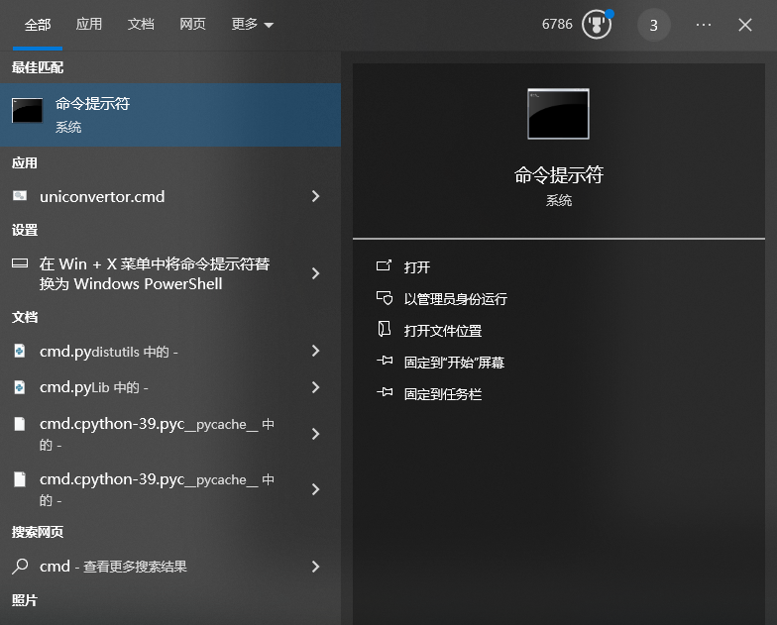Open the three-dot options menu
Image resolution: width=777 pixels, height=625 pixels.
704,24
